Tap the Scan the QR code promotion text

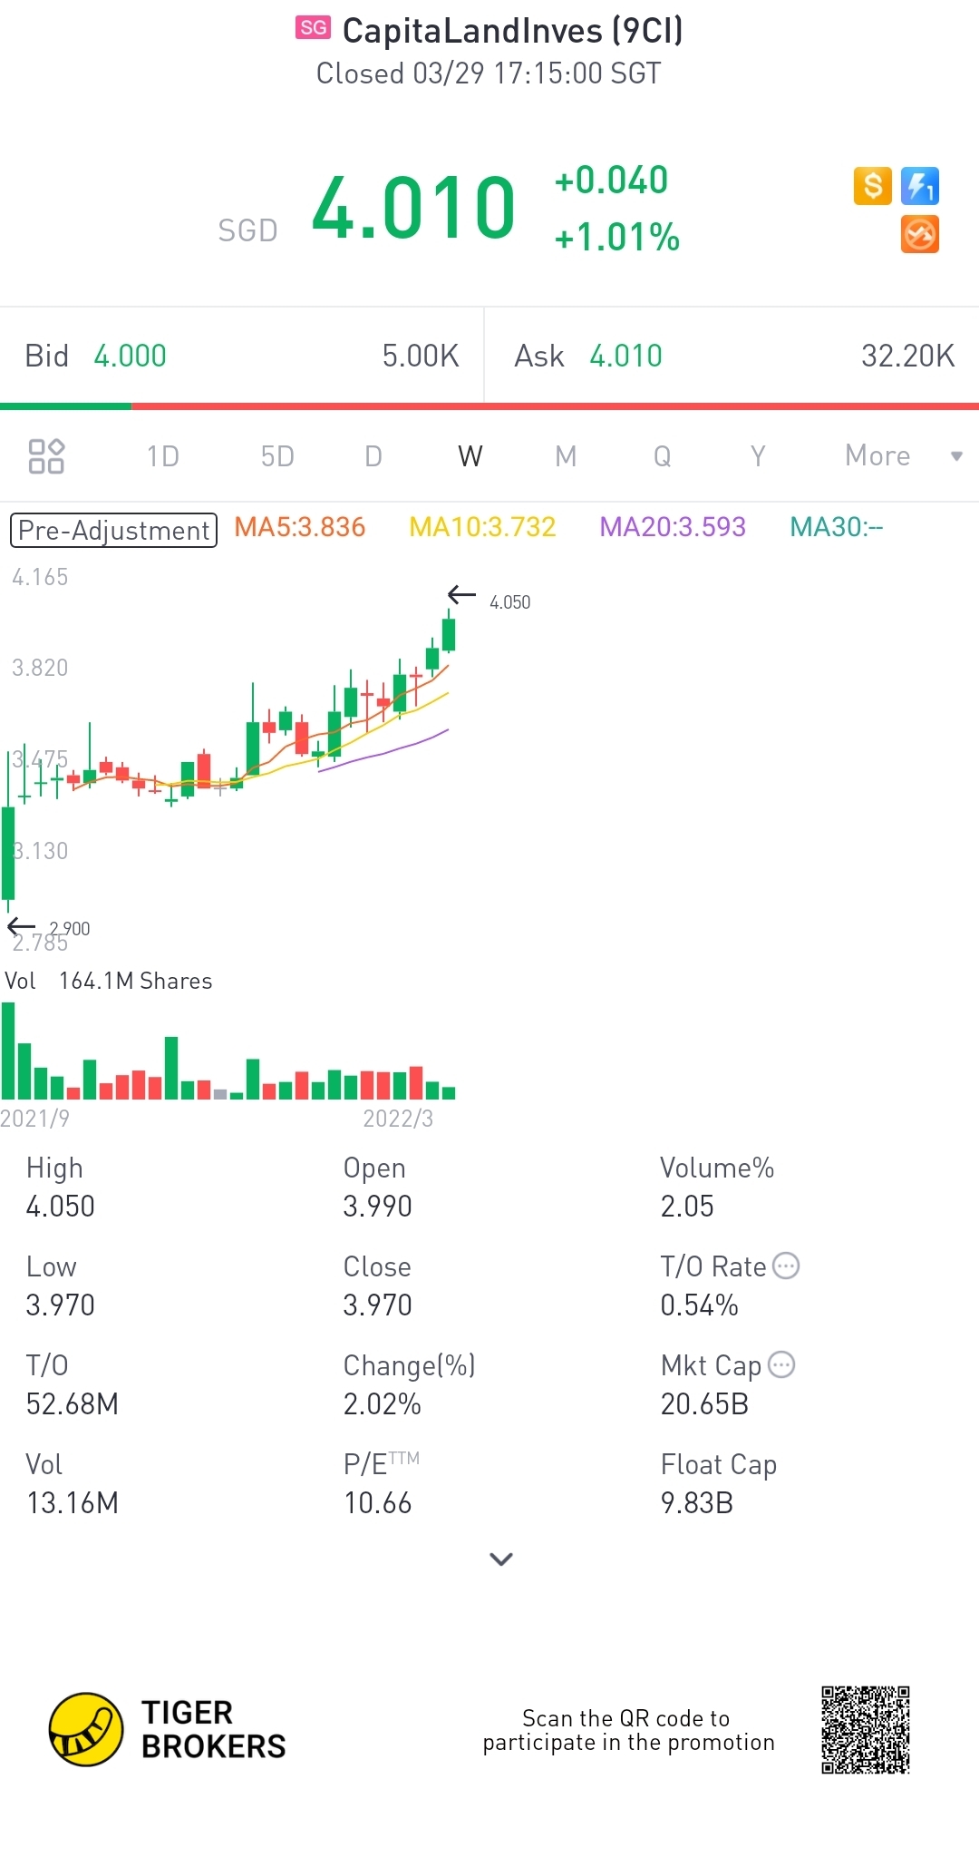tap(628, 1730)
